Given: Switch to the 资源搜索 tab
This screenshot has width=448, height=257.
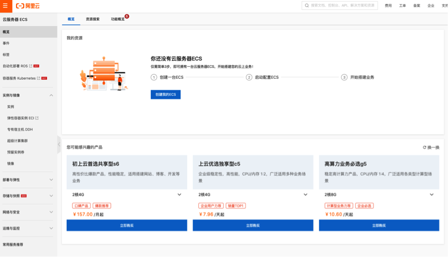Looking at the screenshot, I should pos(93,19).
